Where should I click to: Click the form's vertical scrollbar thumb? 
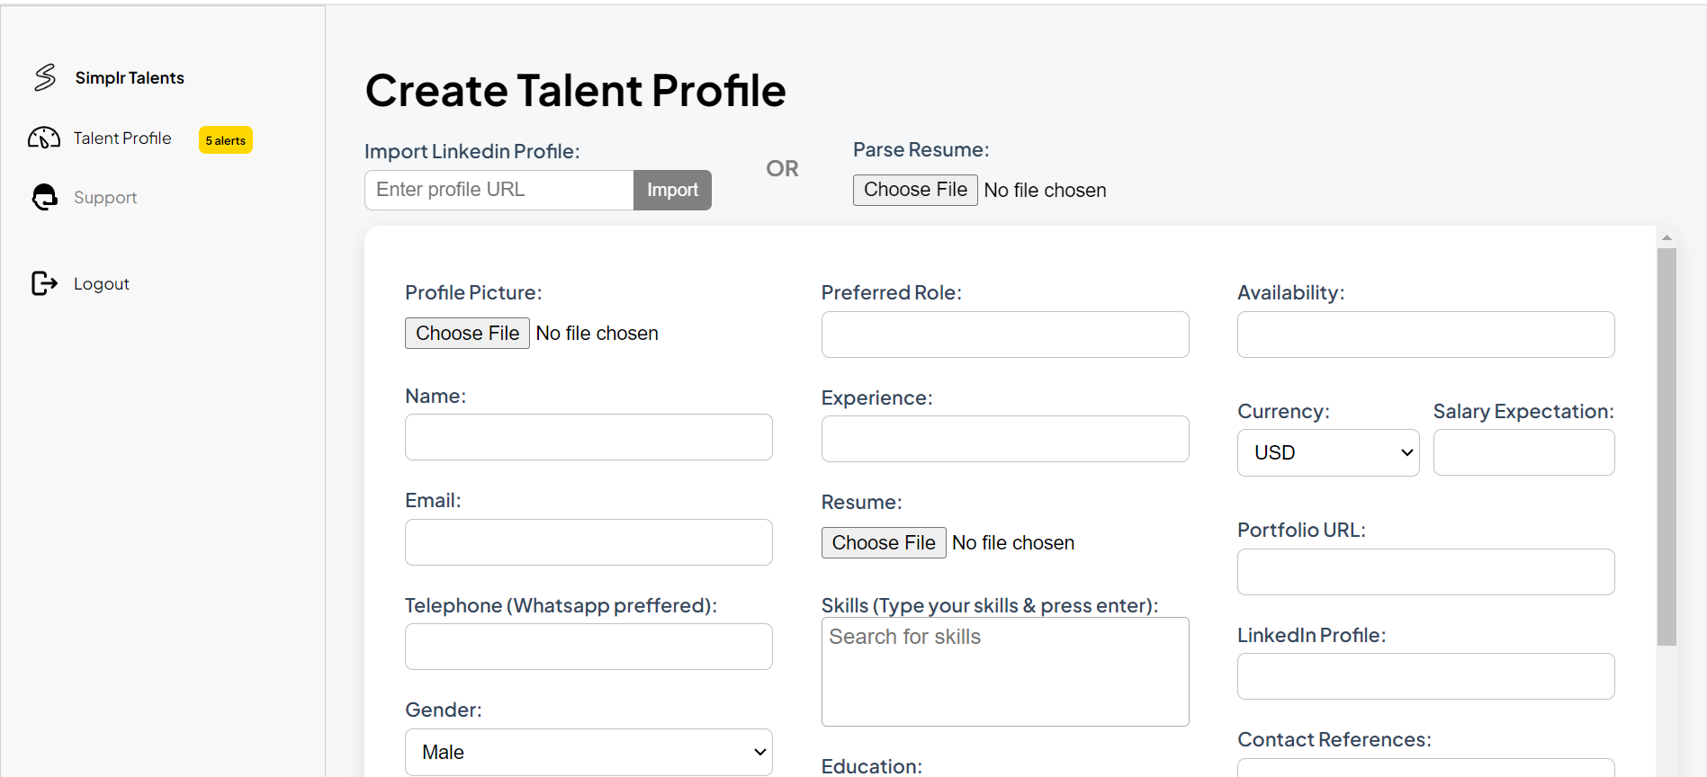coord(1667,447)
